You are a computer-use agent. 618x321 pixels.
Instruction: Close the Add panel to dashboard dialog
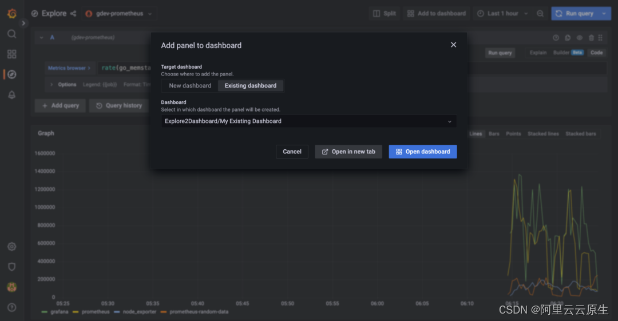(453, 45)
